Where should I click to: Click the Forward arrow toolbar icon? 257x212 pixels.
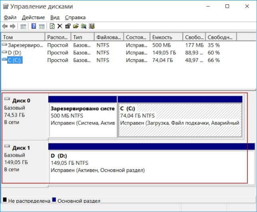13,26
